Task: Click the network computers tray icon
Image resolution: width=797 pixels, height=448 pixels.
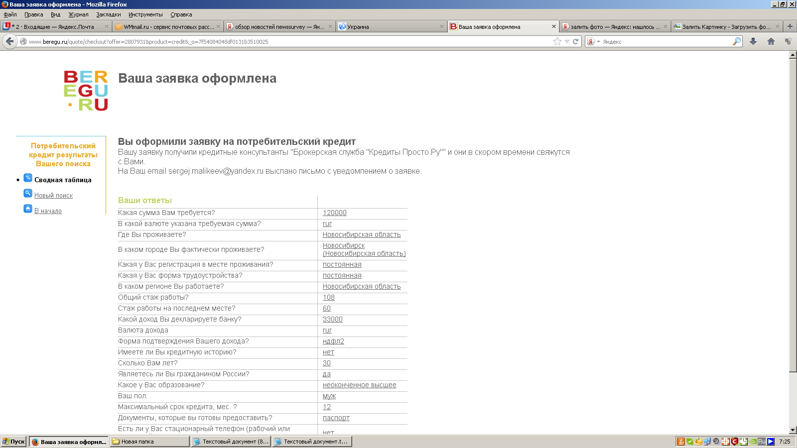Action: [707, 442]
